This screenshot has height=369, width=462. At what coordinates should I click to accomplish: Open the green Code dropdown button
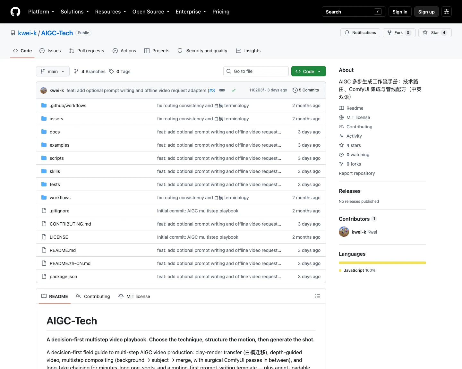309,71
